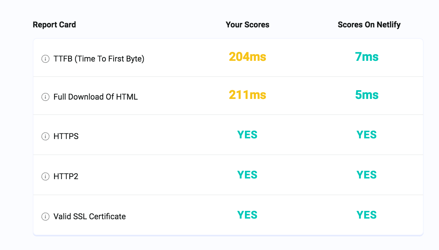This screenshot has height=250, width=439.
Task: Click the 7ms Netlify TTFB score
Action: point(367,57)
